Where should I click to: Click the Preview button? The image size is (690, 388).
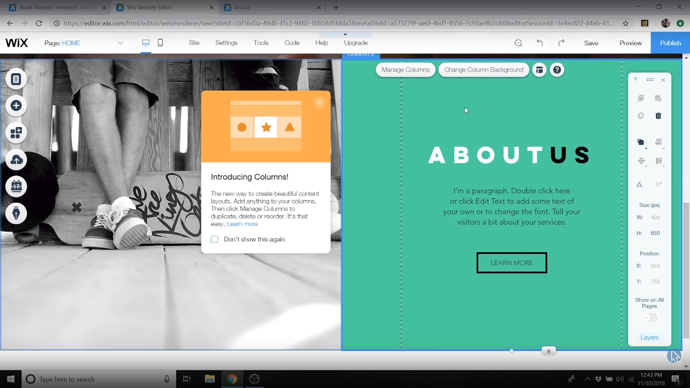tap(630, 43)
